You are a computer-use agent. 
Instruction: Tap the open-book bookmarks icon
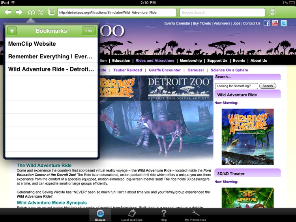pos(31,13)
